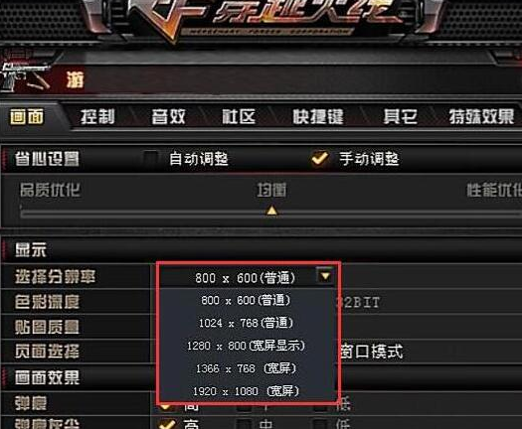Check the 弹痕灰尘 高 option
The width and height of the screenshot is (522, 429).
[167, 424]
